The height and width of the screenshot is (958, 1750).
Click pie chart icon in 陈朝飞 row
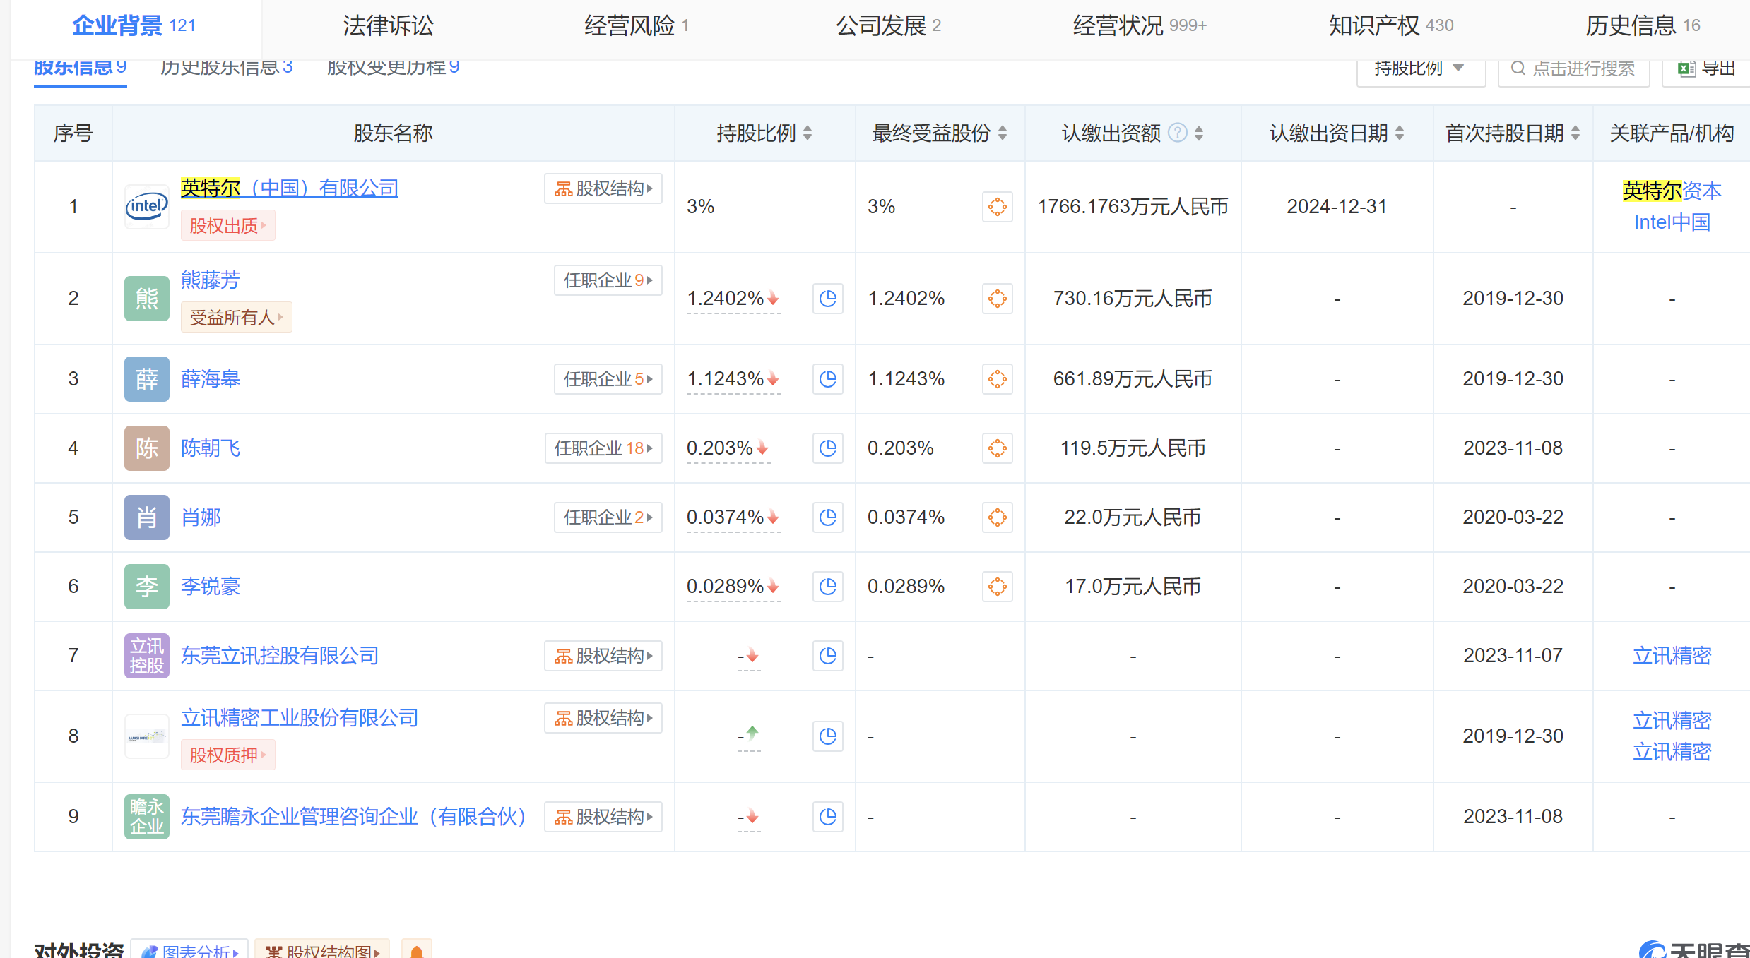tap(827, 448)
